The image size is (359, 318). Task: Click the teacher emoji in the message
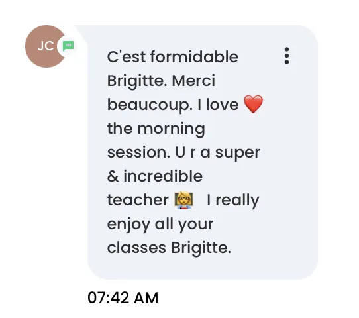pos(183,201)
